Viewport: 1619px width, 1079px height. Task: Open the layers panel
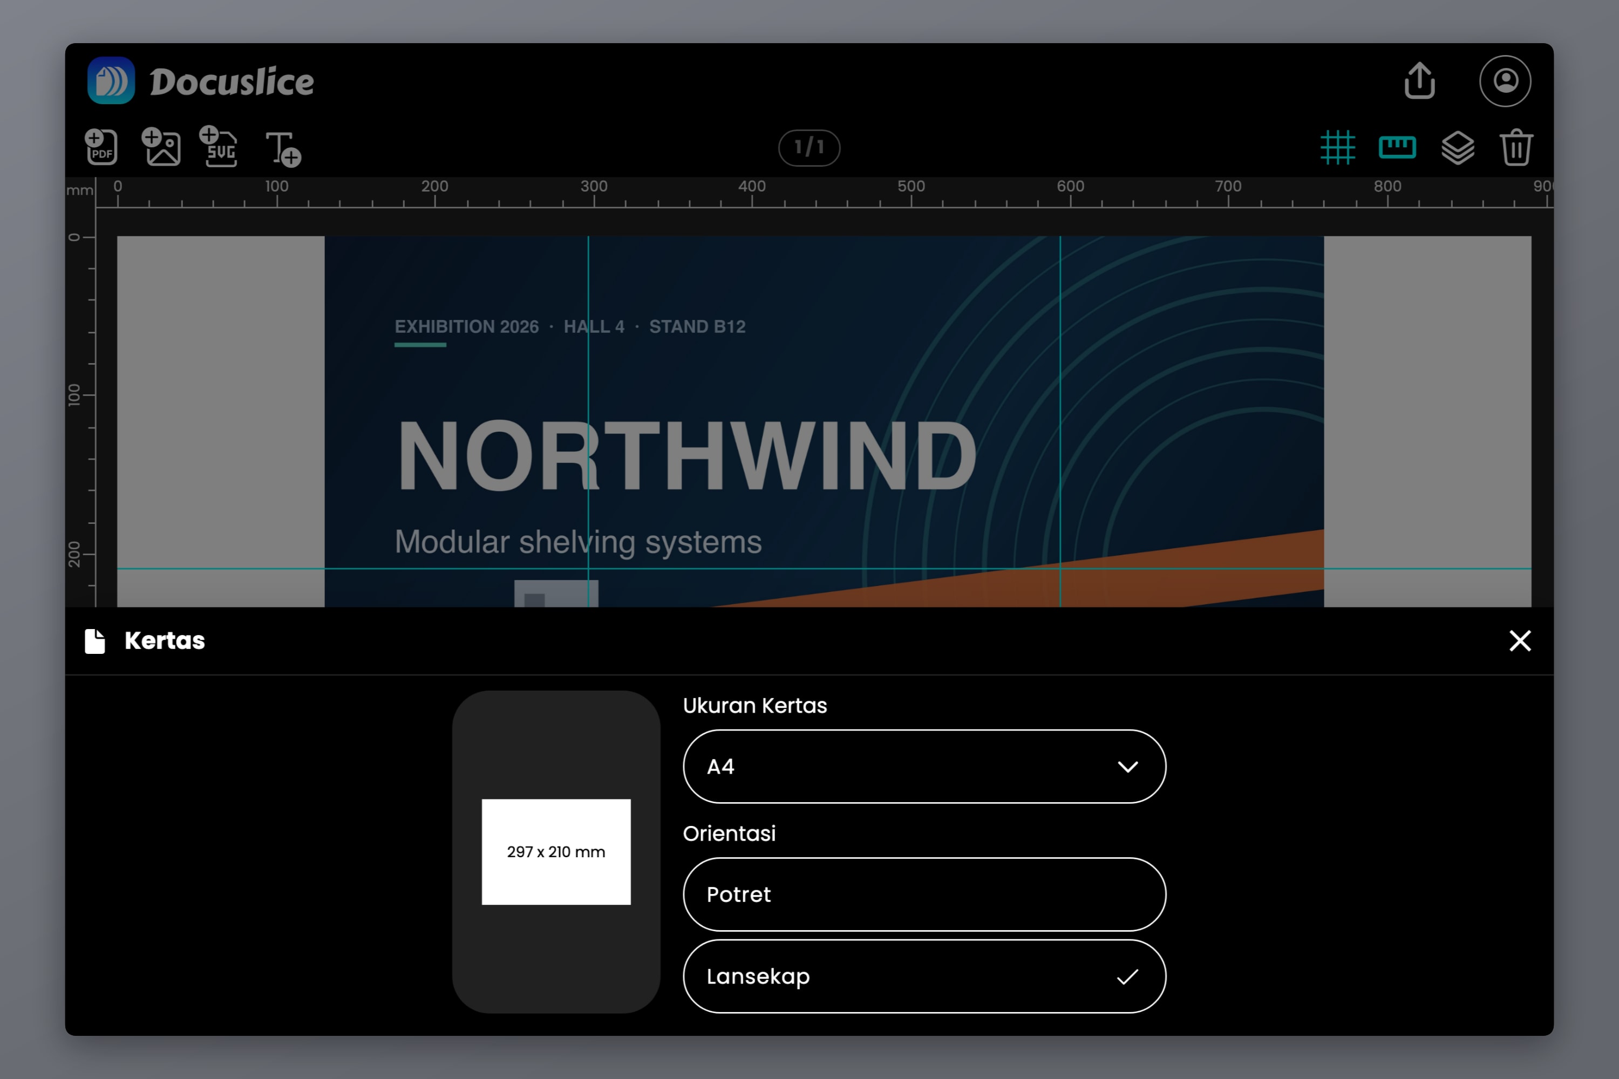click(1458, 148)
